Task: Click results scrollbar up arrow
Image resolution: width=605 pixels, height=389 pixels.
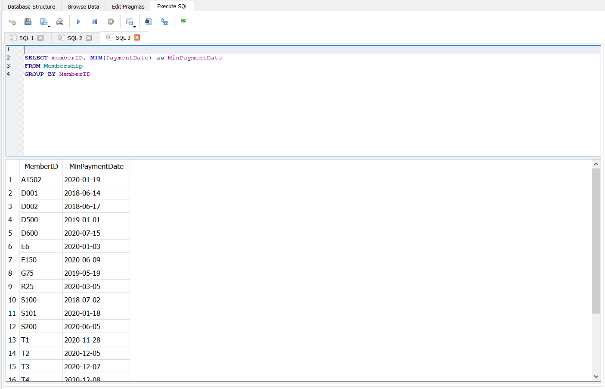Action: (x=596, y=164)
